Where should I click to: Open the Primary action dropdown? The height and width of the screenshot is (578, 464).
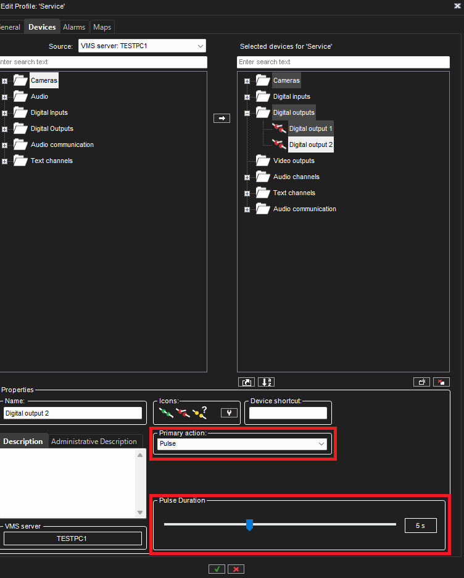242,444
